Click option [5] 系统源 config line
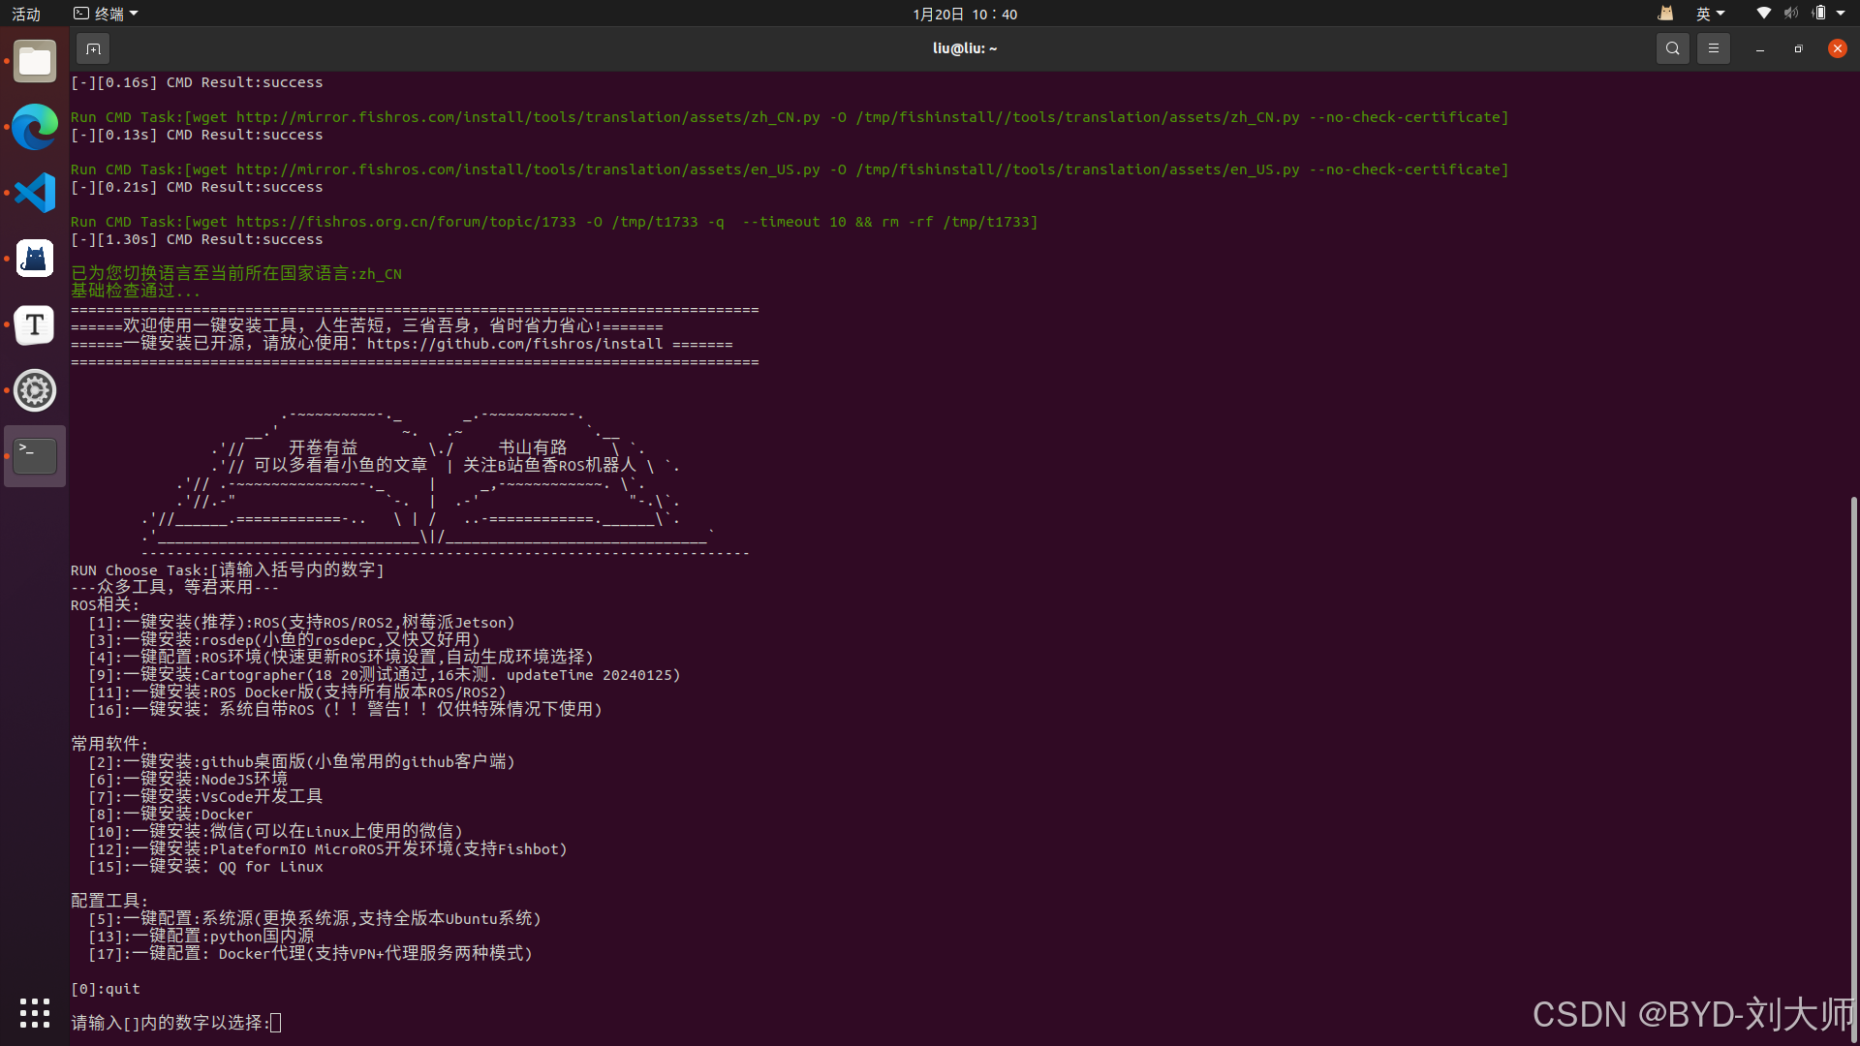This screenshot has width=1860, height=1046. point(315,919)
